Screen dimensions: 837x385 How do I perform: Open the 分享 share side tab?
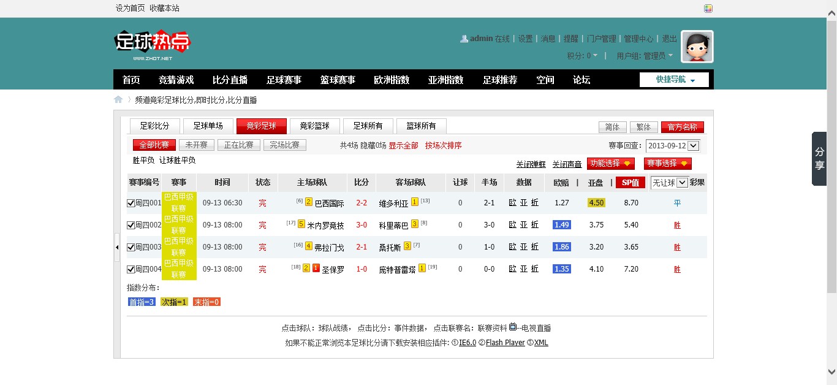click(x=820, y=159)
